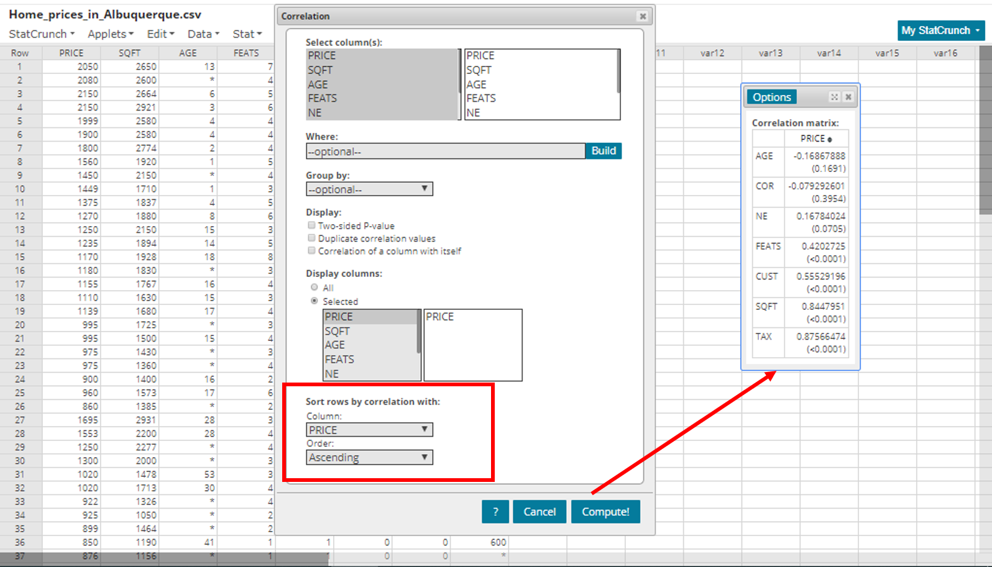Click the Compute! button
Viewport: 992px width, 567px height.
point(605,512)
